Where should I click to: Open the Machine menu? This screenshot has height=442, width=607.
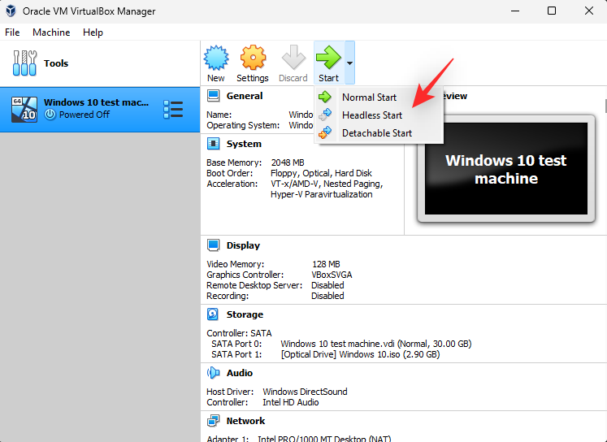pyautogui.click(x=51, y=32)
